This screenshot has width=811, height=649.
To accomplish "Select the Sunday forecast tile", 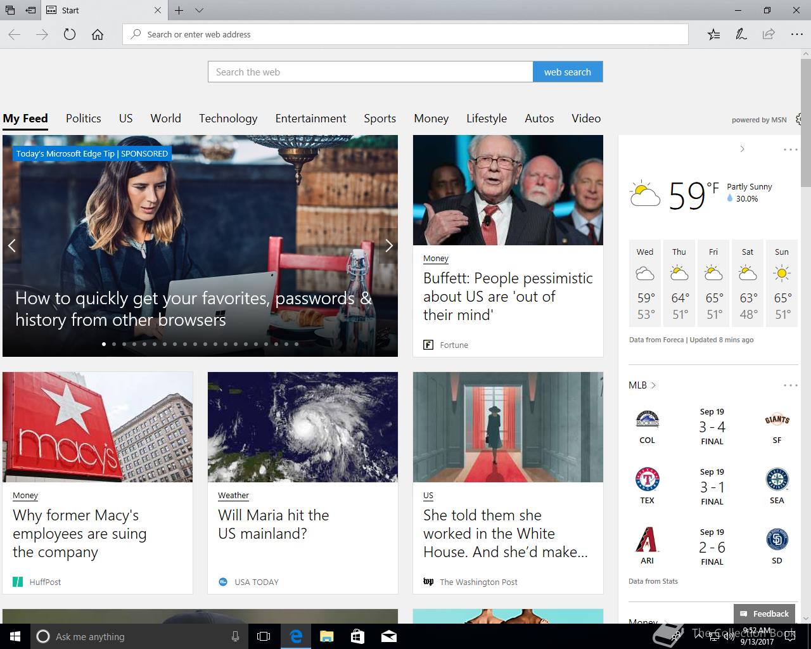I will (x=782, y=283).
